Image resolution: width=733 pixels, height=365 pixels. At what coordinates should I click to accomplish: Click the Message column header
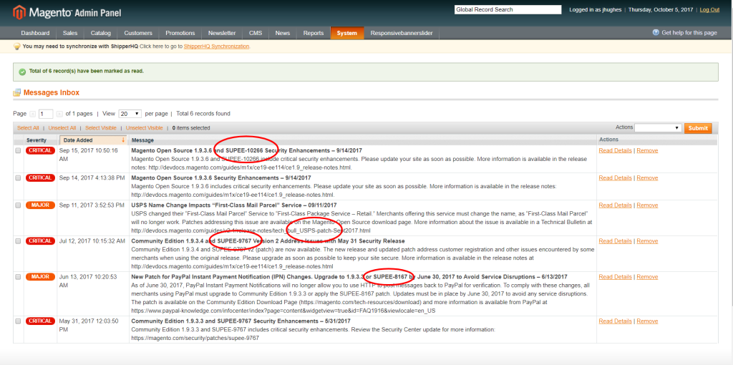[x=142, y=140]
